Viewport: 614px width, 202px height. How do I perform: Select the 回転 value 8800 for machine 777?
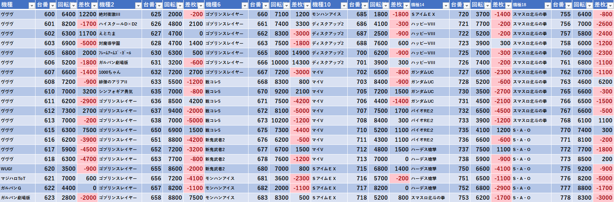coord(583,188)
